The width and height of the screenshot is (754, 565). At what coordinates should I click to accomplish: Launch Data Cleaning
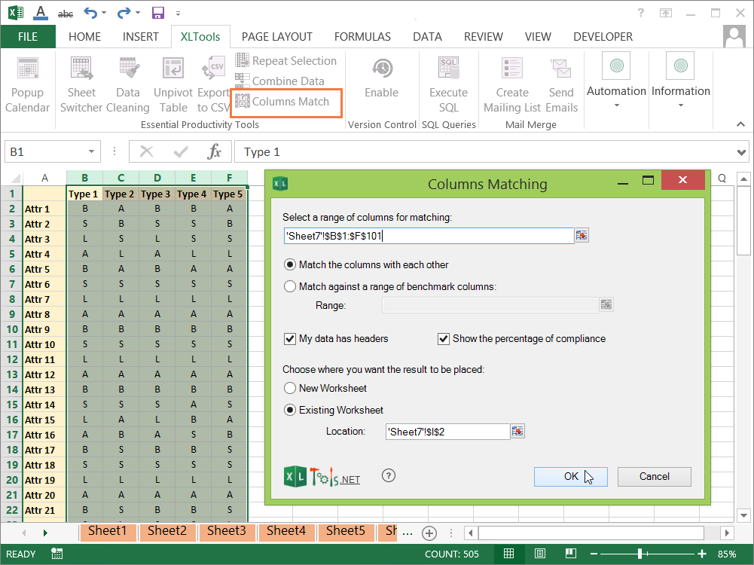[x=127, y=84]
